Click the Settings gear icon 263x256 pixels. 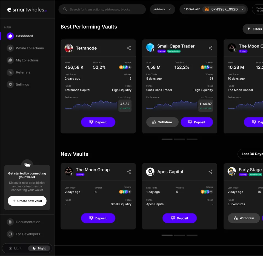(x=10, y=84)
